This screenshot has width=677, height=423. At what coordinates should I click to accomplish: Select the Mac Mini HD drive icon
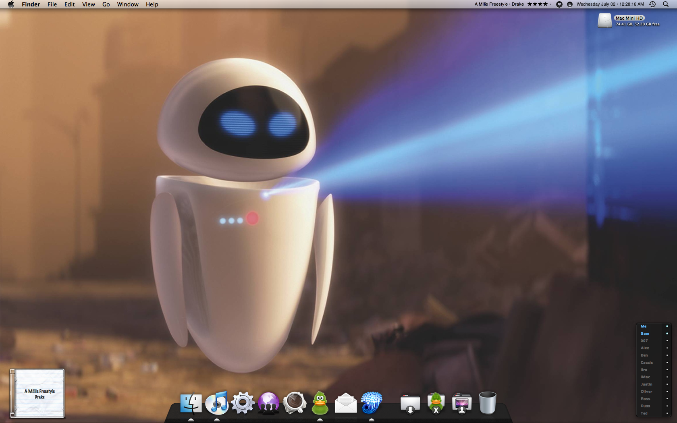(x=604, y=21)
